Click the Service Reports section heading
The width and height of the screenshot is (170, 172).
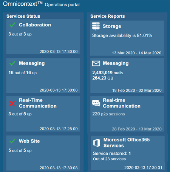[x=108, y=16]
